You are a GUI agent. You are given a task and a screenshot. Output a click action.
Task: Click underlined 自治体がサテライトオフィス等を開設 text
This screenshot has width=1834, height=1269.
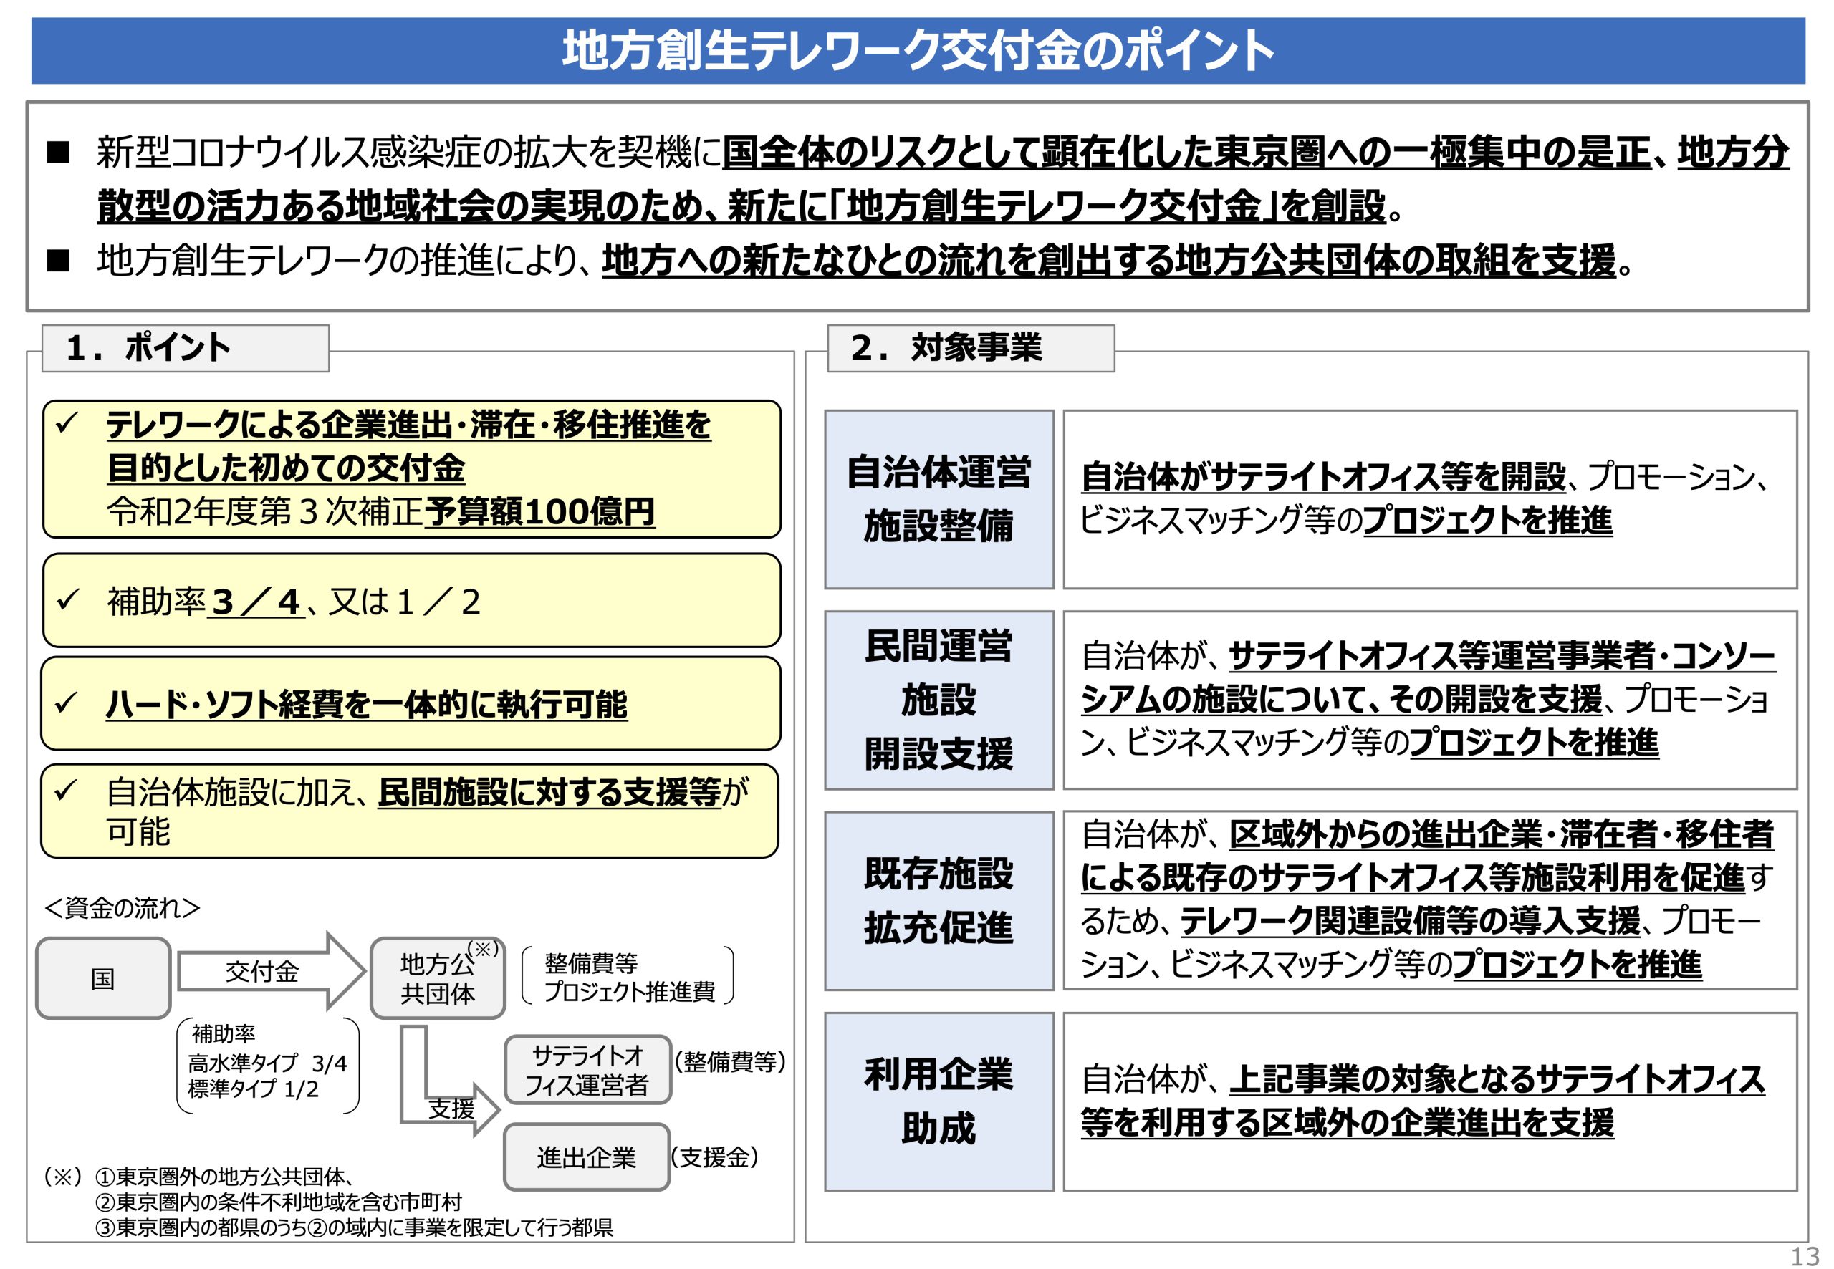coord(1323,477)
